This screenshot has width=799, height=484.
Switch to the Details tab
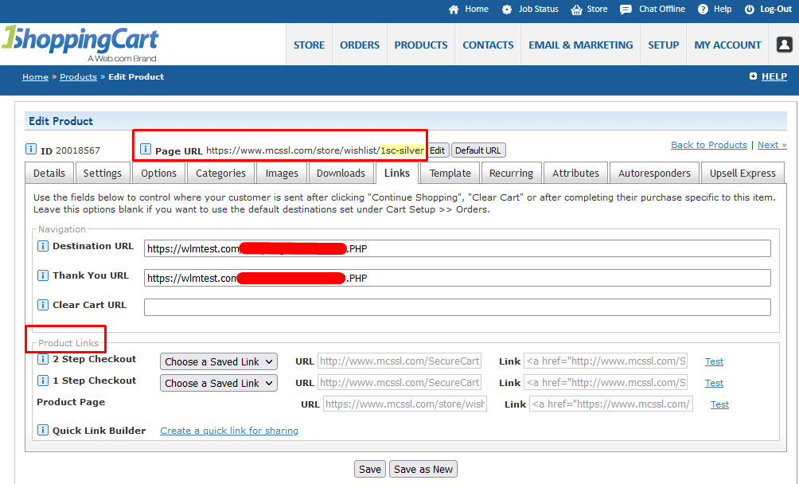click(x=49, y=174)
